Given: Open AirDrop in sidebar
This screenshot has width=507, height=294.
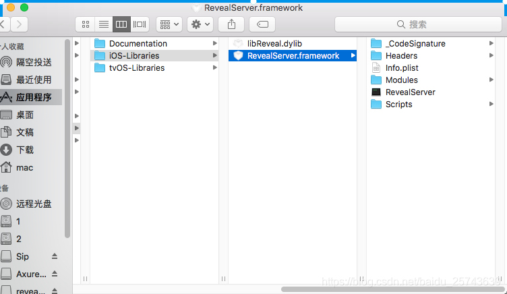Looking at the screenshot, I should 31,62.
